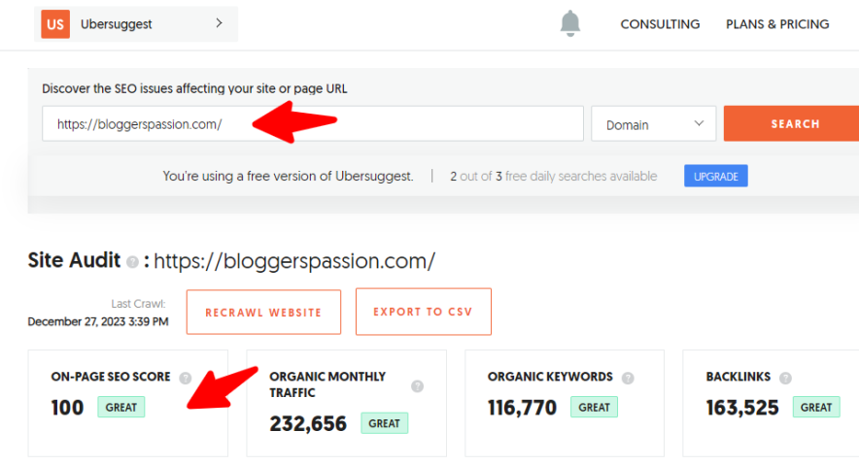Click the Organic Monthly Traffic Great badge
859x465 pixels.
tap(385, 423)
